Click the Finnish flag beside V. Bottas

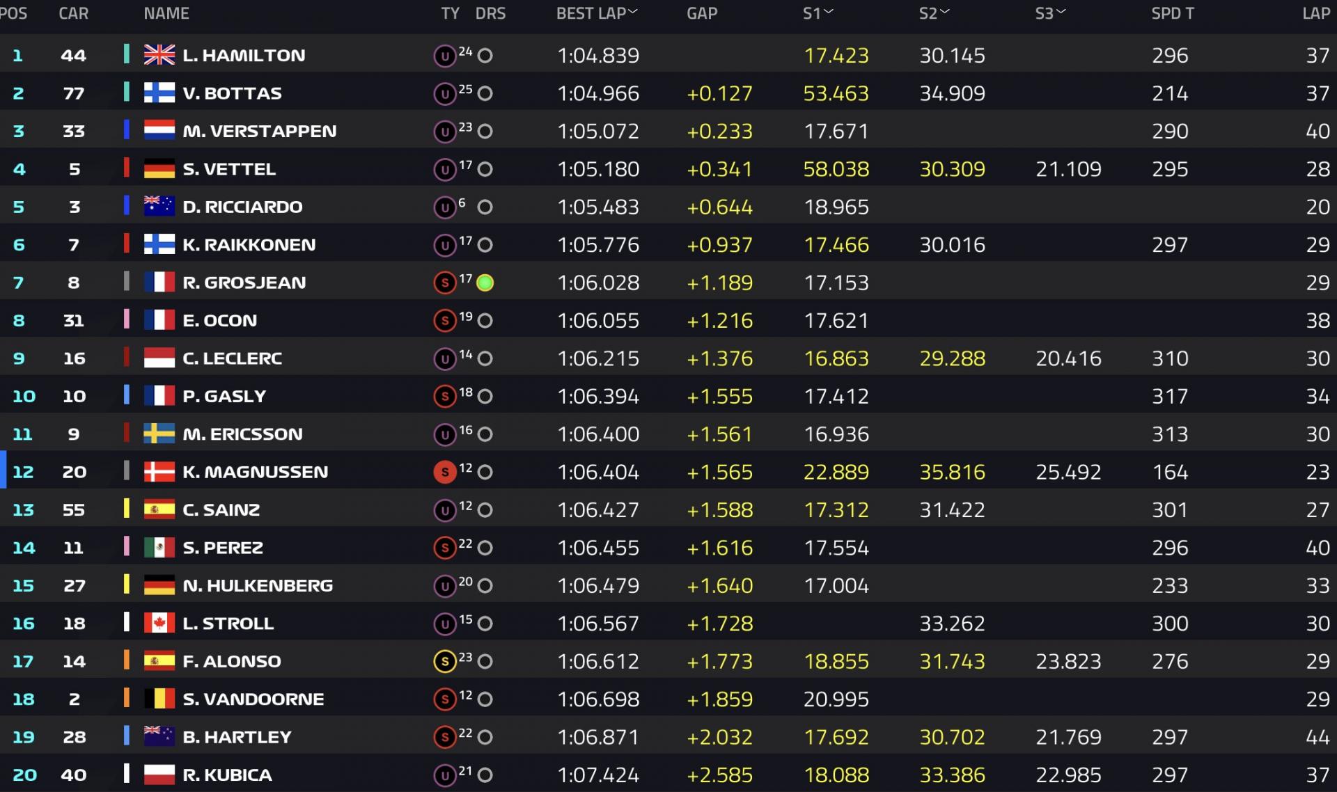pyautogui.click(x=159, y=93)
